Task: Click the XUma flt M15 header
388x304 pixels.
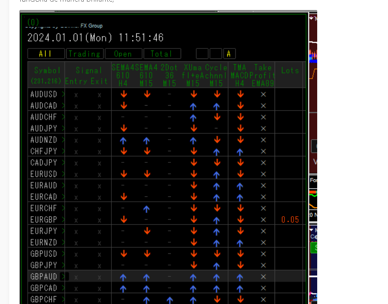Action: pos(193,75)
